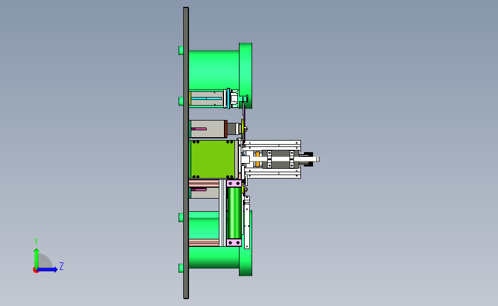Pick the white vertical bar beside the lower drum
Screen dimensions: 498x306
247,226
